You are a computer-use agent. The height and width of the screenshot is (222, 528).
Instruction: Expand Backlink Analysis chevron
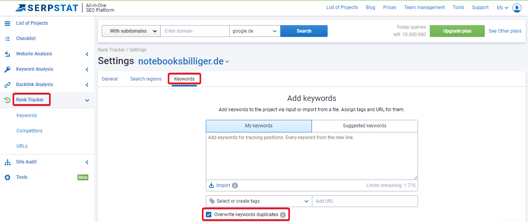click(x=87, y=85)
